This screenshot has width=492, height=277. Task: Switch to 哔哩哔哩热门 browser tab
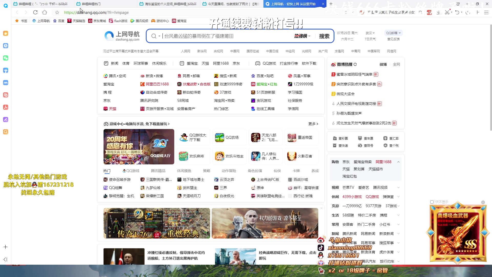(105, 4)
